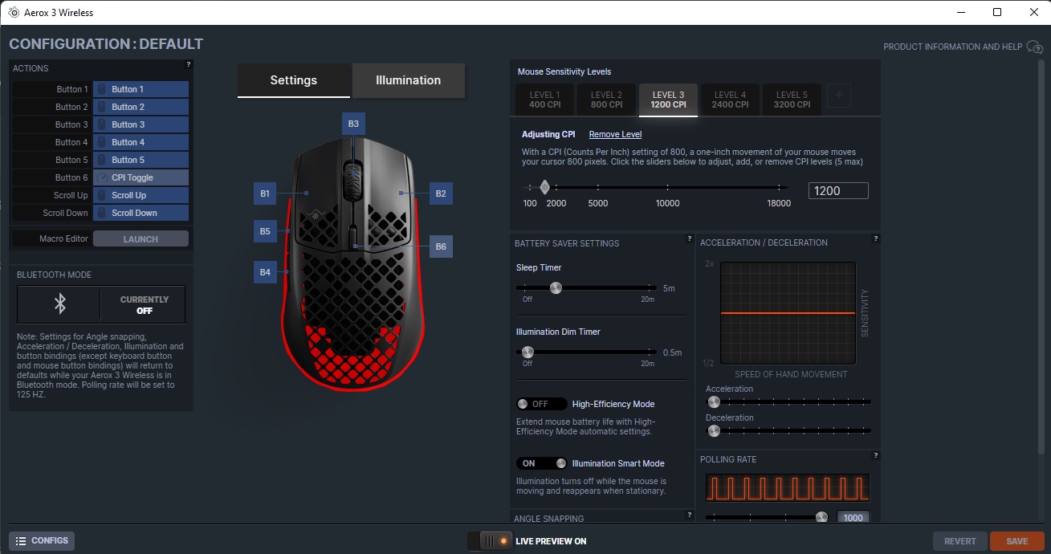Add a new CPI level with plus
Image resolution: width=1051 pixels, height=554 pixels.
pyautogui.click(x=840, y=96)
